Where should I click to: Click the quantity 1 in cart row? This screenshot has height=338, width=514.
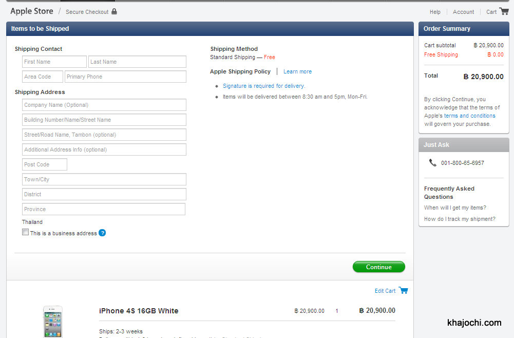point(337,311)
